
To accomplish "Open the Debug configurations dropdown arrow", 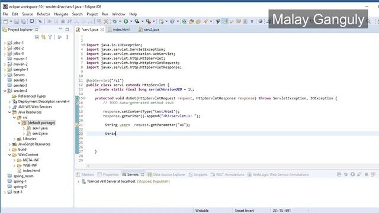I will (x=120, y=21).
